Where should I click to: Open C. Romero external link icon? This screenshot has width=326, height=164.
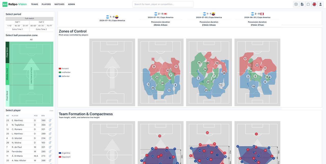click(x=50, y=129)
